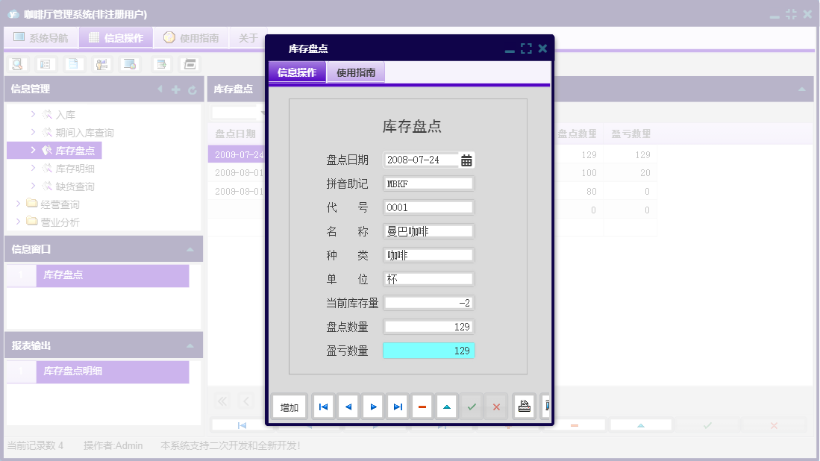Image resolution: width=820 pixels, height=461 pixels.
Task: Cancel changes with the red X icon
Action: tap(496, 407)
